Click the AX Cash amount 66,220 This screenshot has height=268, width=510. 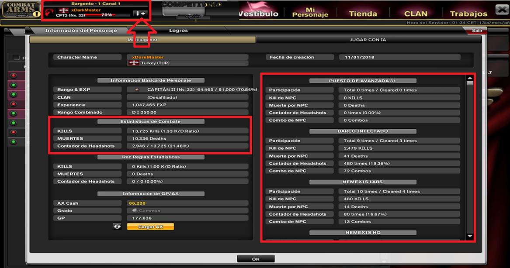click(137, 203)
